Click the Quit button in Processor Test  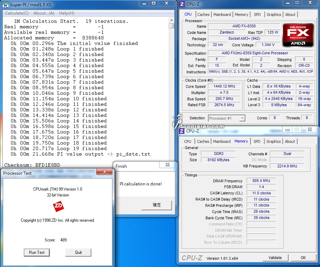pyautogui.click(x=79, y=252)
